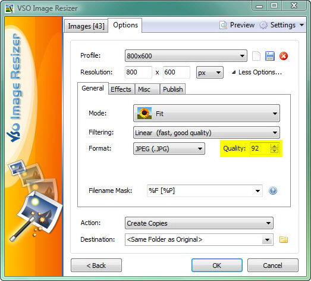This screenshot has width=311, height=281.
Task: Open the Filename Mask help icon
Action: [273, 191]
